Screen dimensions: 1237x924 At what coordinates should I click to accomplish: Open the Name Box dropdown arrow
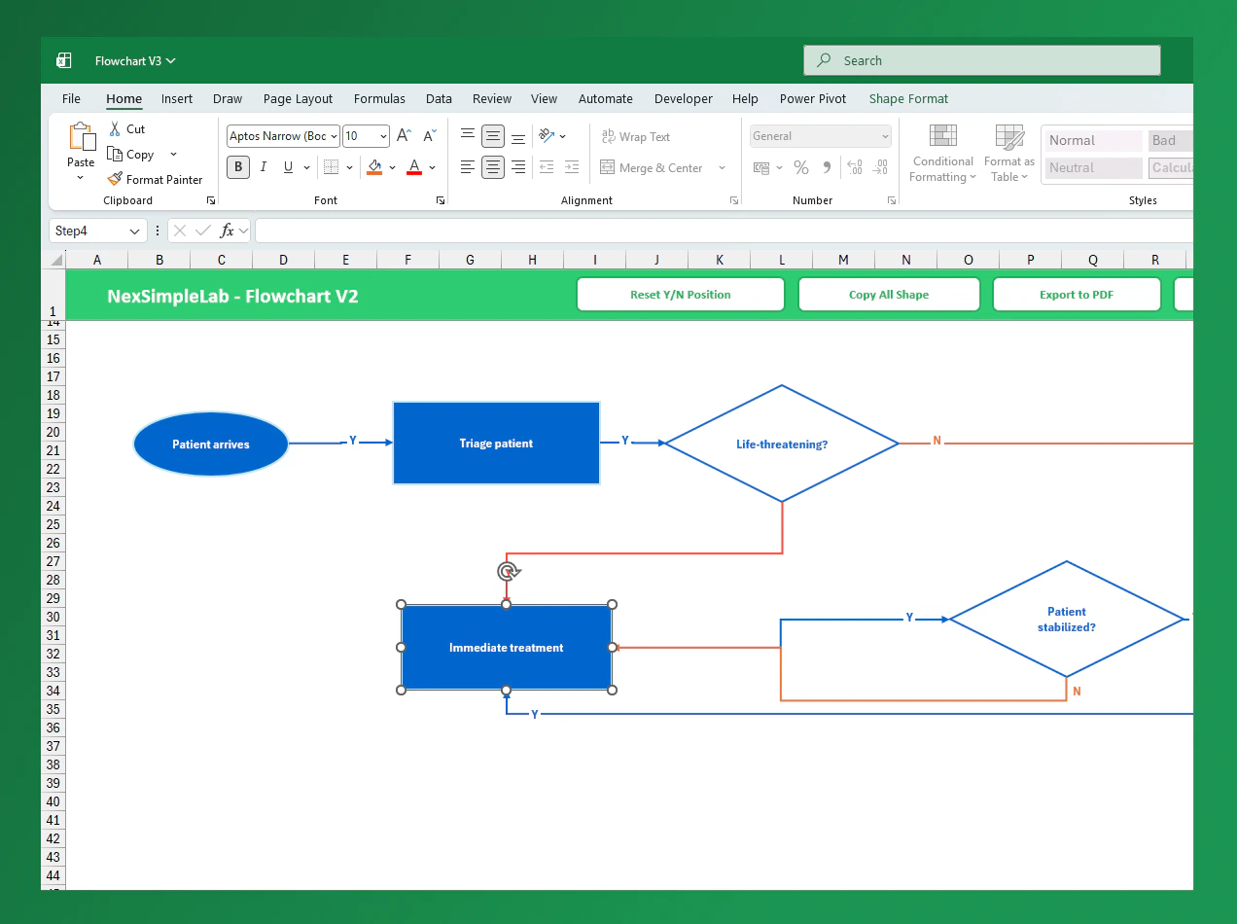coord(134,231)
